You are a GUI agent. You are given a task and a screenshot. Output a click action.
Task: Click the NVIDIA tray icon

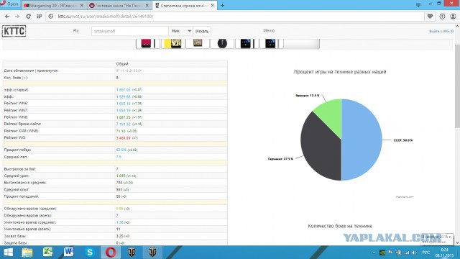click(x=382, y=253)
